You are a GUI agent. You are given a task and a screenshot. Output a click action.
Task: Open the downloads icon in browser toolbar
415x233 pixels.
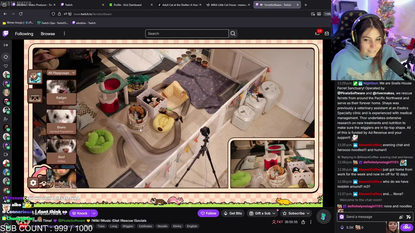319,14
